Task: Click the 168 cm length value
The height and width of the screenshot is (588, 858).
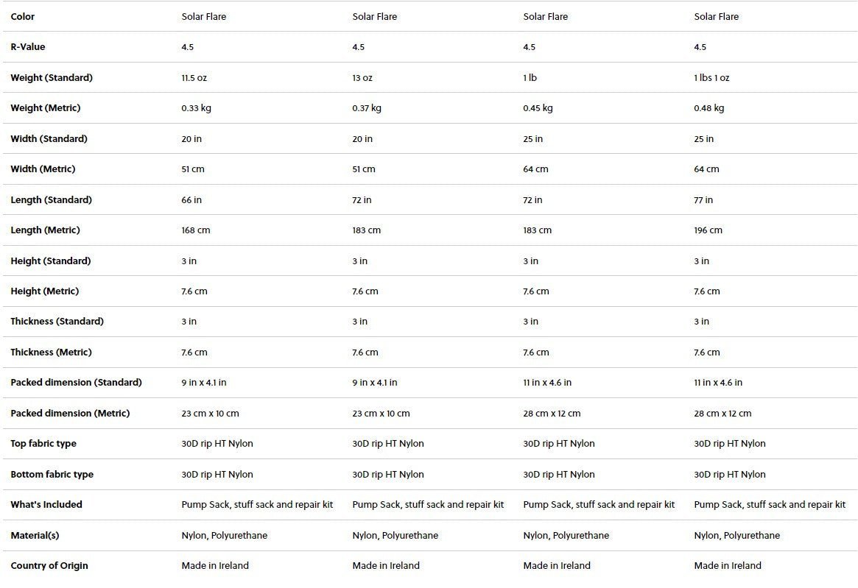Action: [196, 230]
